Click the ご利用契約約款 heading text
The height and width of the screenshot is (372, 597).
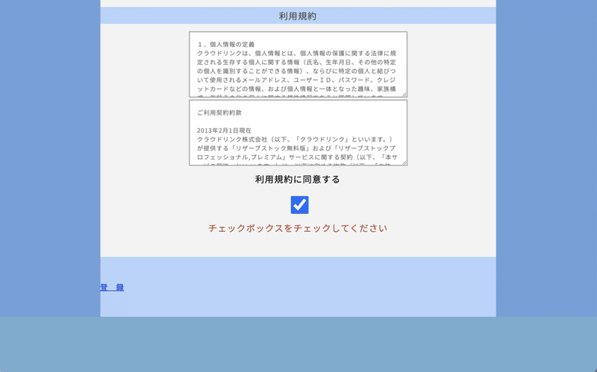[x=219, y=113]
